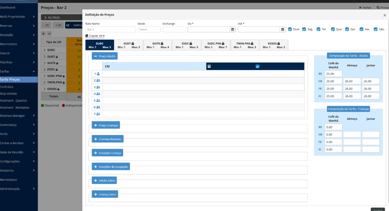Click the Rate Name input field
The image size is (389, 211).
point(110,30)
